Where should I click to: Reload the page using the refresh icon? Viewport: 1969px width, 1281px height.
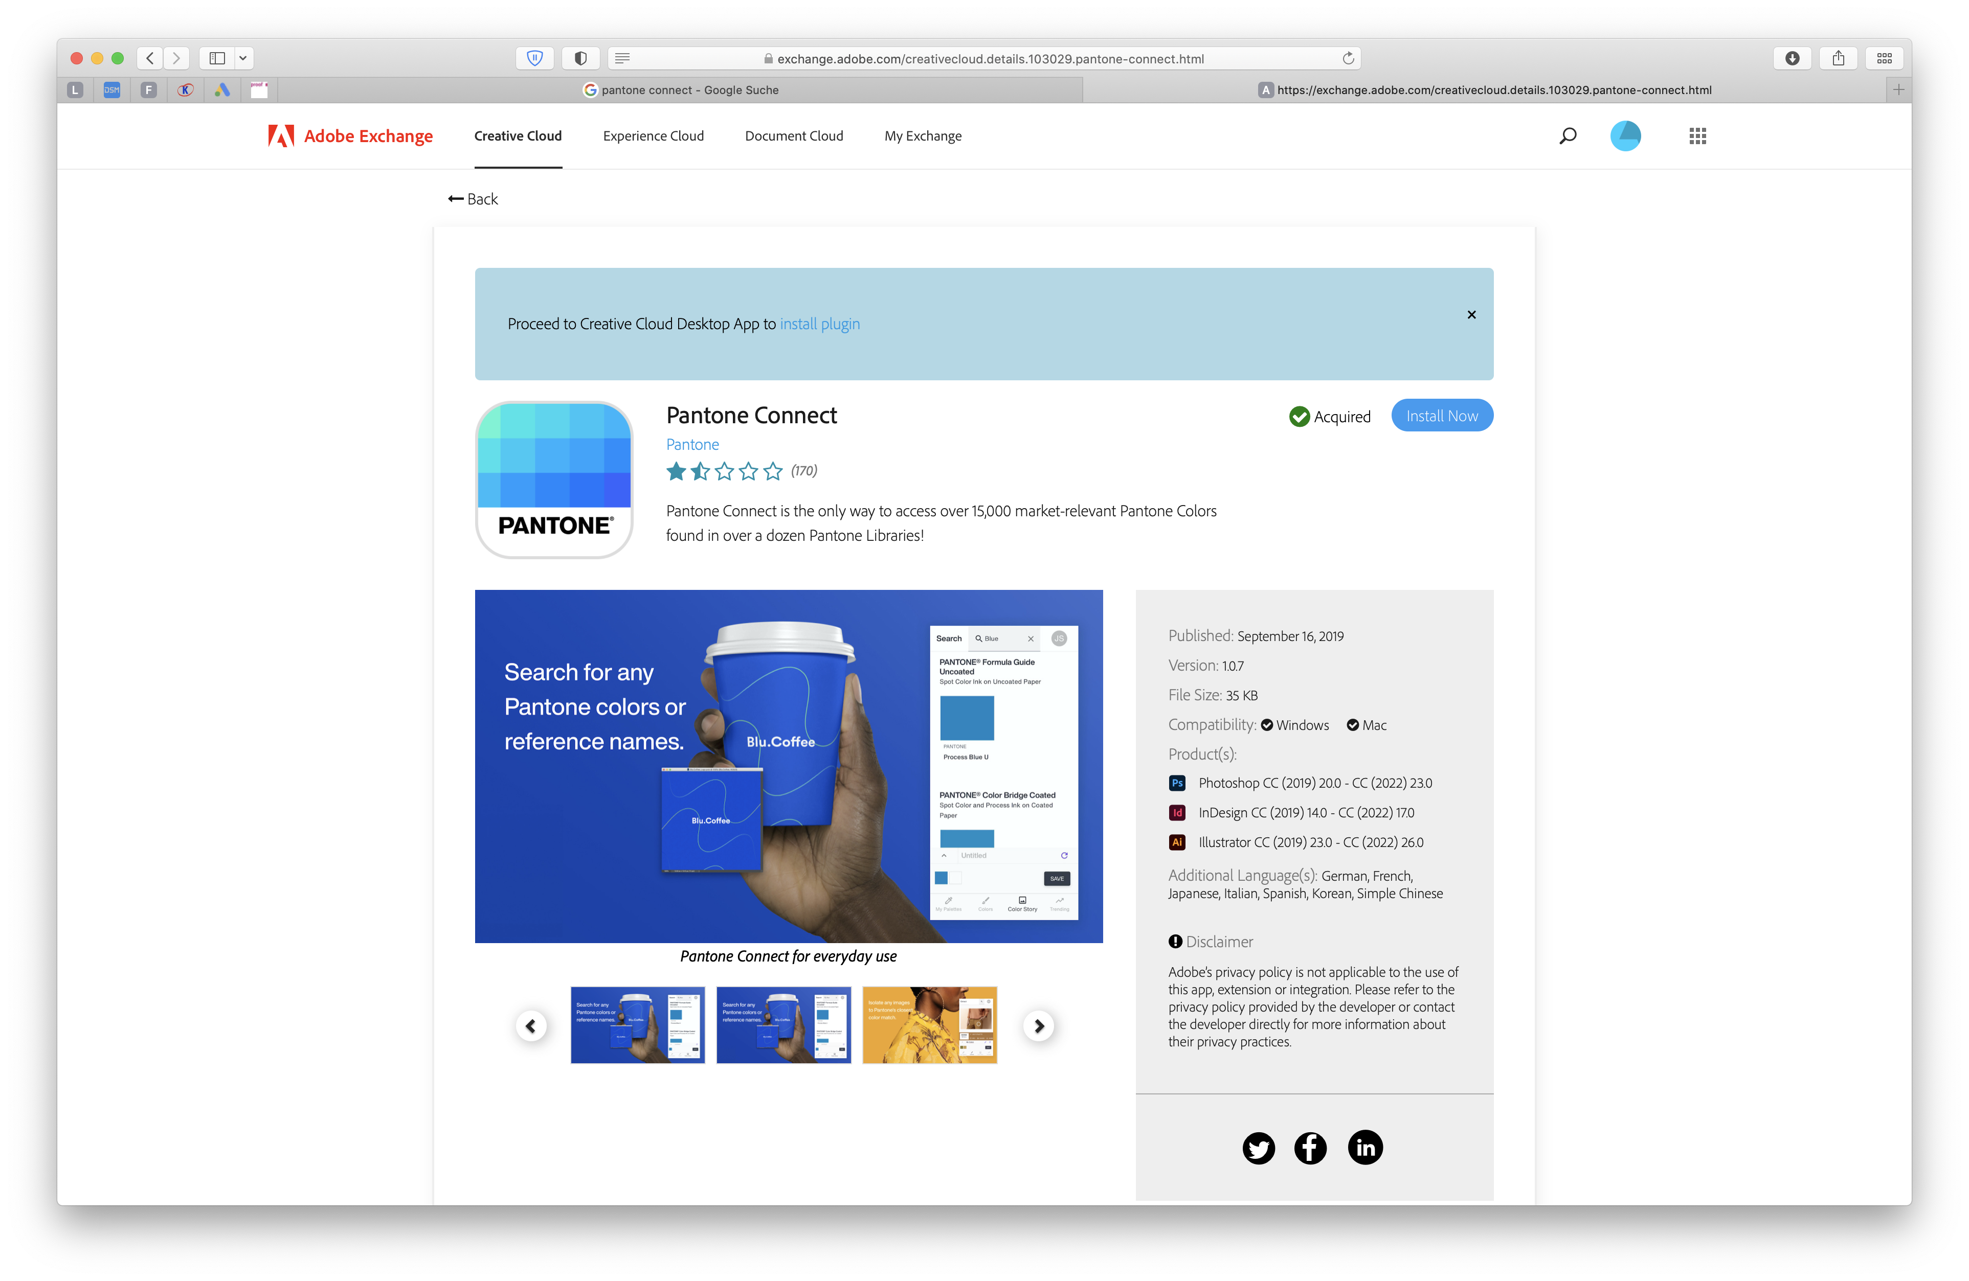click(x=1348, y=58)
